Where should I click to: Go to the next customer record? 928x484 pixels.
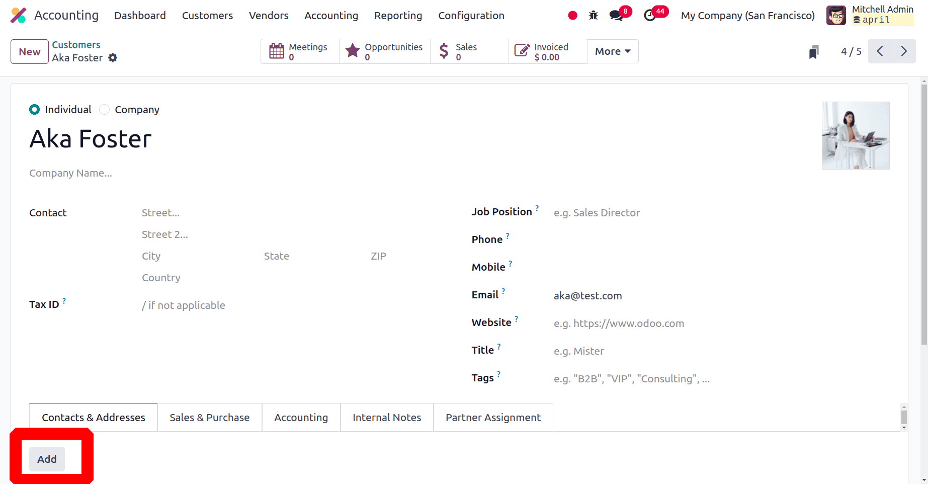pos(904,51)
